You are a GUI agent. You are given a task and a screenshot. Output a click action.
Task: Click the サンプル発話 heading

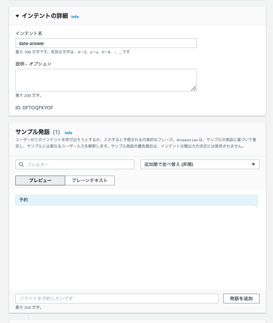point(32,132)
